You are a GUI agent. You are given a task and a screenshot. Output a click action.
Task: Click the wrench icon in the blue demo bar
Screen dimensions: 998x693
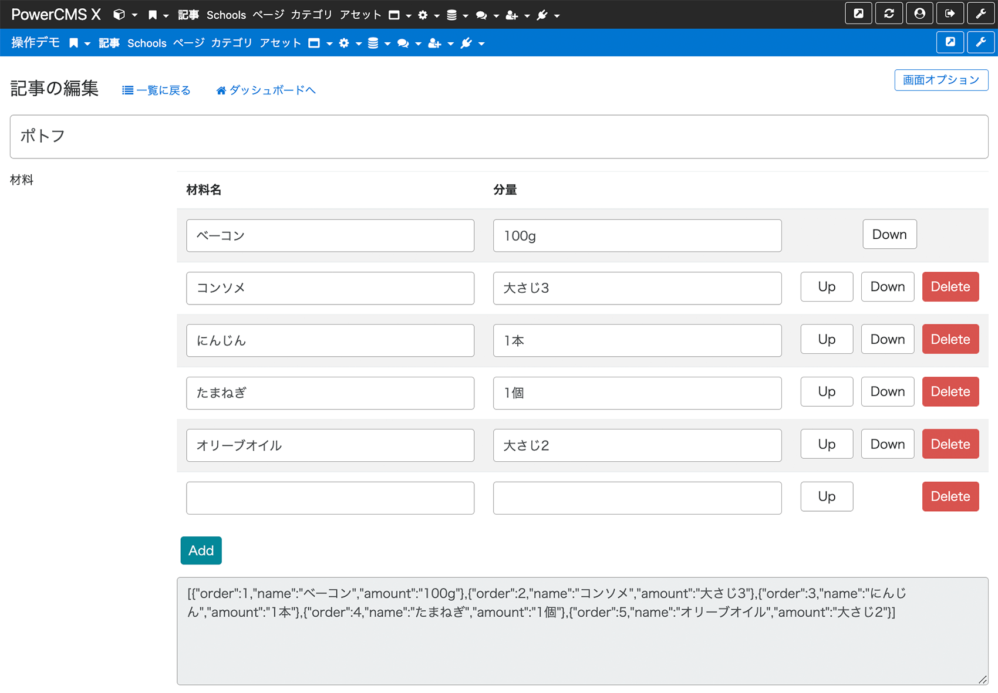click(980, 42)
